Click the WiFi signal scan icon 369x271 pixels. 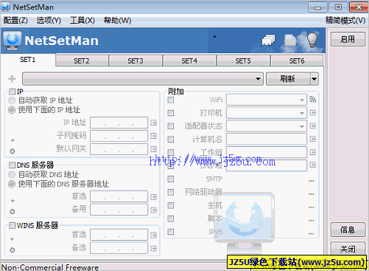tap(312, 100)
